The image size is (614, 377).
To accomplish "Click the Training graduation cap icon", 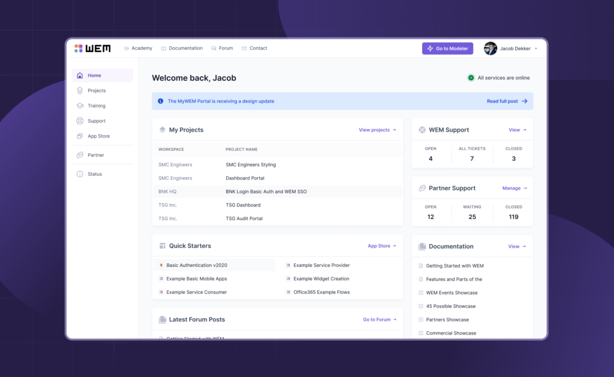I will pyautogui.click(x=80, y=106).
